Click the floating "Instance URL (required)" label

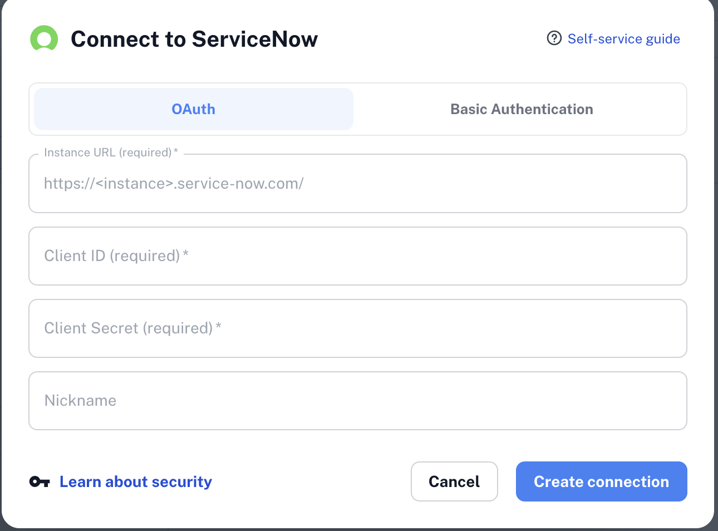tap(107, 153)
